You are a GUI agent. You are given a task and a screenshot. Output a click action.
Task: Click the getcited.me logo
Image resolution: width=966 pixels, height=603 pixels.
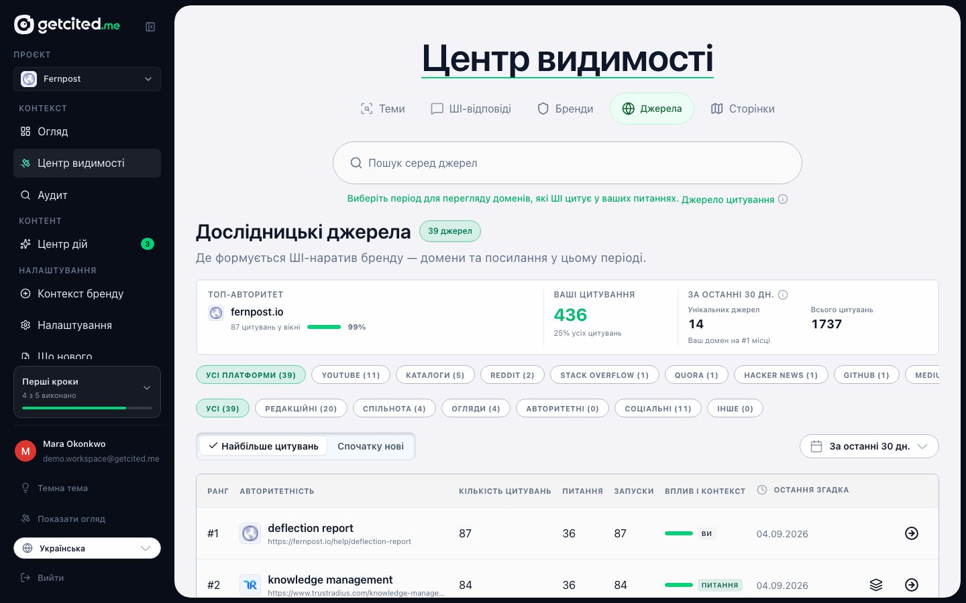tap(67, 25)
